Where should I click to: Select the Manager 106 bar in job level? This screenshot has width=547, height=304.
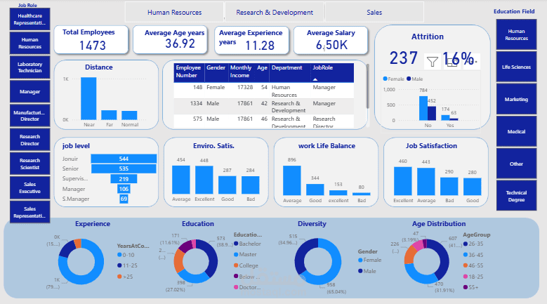[x=124, y=189]
